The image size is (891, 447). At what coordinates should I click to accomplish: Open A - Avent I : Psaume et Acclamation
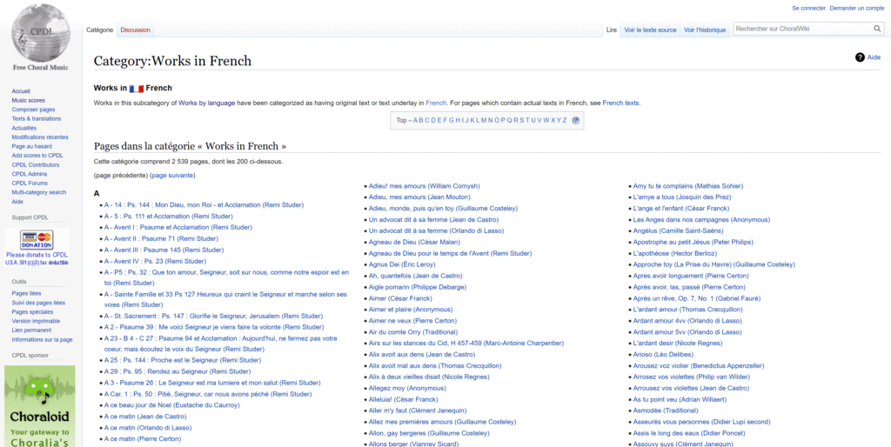[x=178, y=227]
